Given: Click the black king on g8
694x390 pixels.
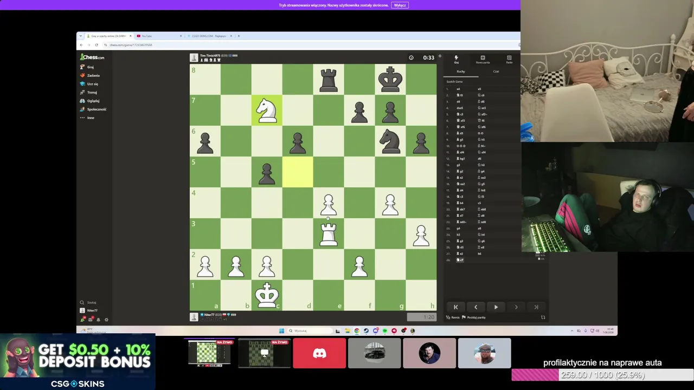Looking at the screenshot, I should tap(390, 80).
